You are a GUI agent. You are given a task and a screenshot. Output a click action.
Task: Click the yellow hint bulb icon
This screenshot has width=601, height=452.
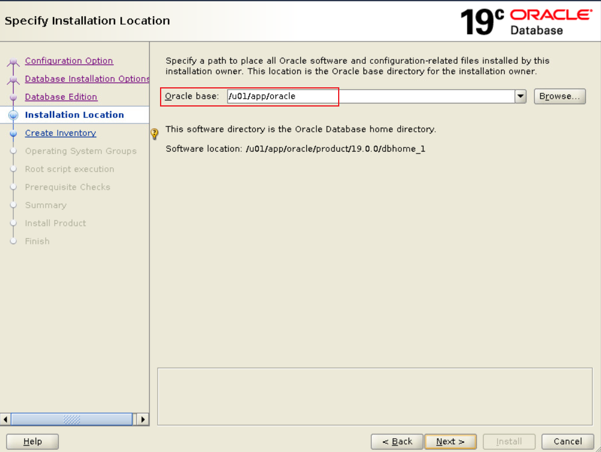click(155, 134)
